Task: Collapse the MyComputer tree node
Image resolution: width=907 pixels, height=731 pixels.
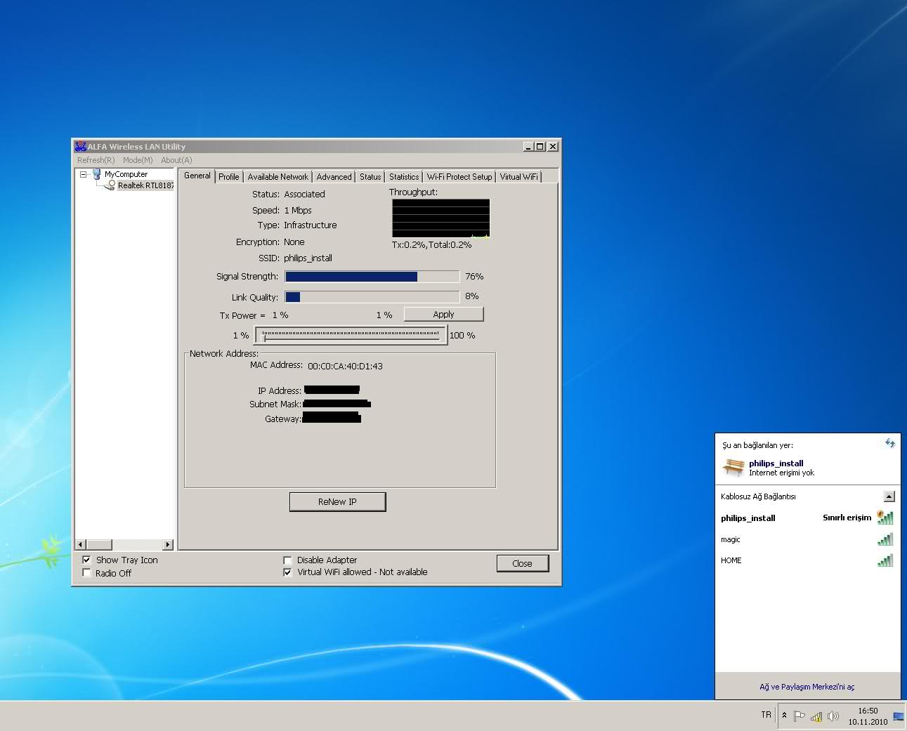Action: click(x=83, y=174)
